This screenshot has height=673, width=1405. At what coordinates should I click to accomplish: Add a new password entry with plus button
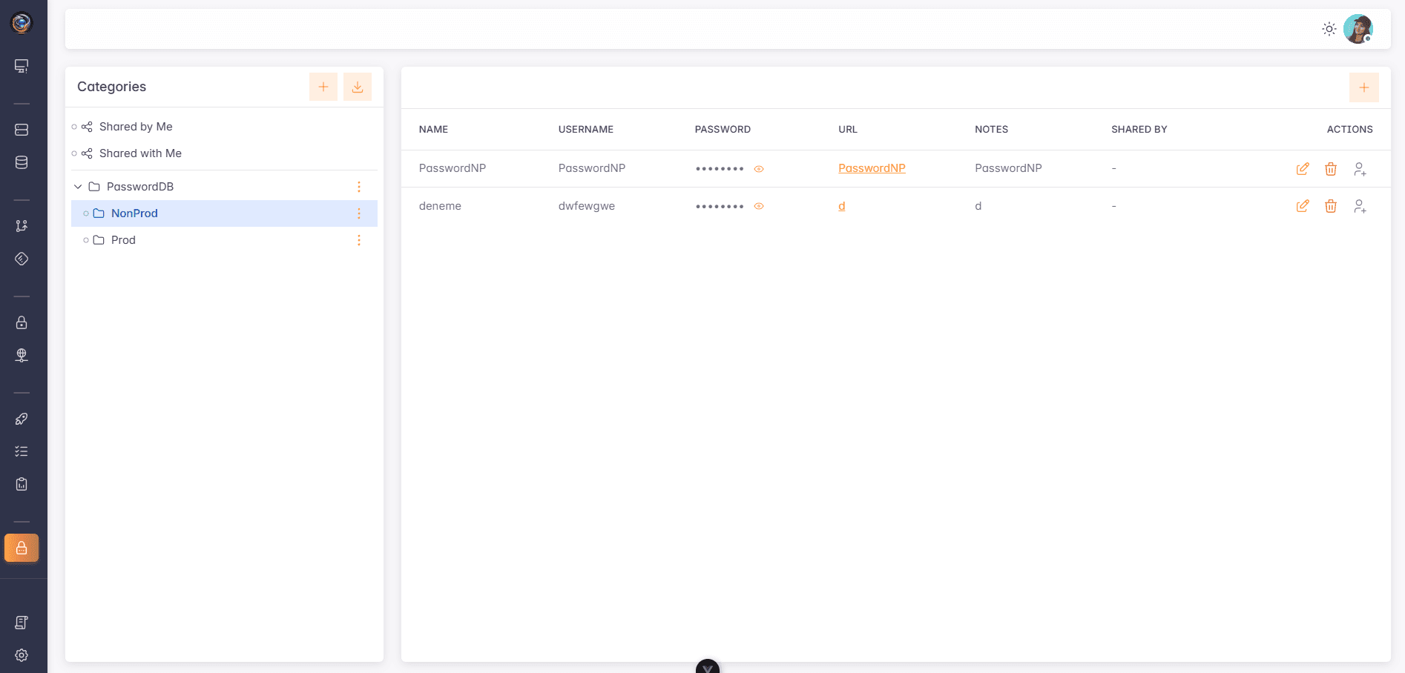pyautogui.click(x=1364, y=87)
